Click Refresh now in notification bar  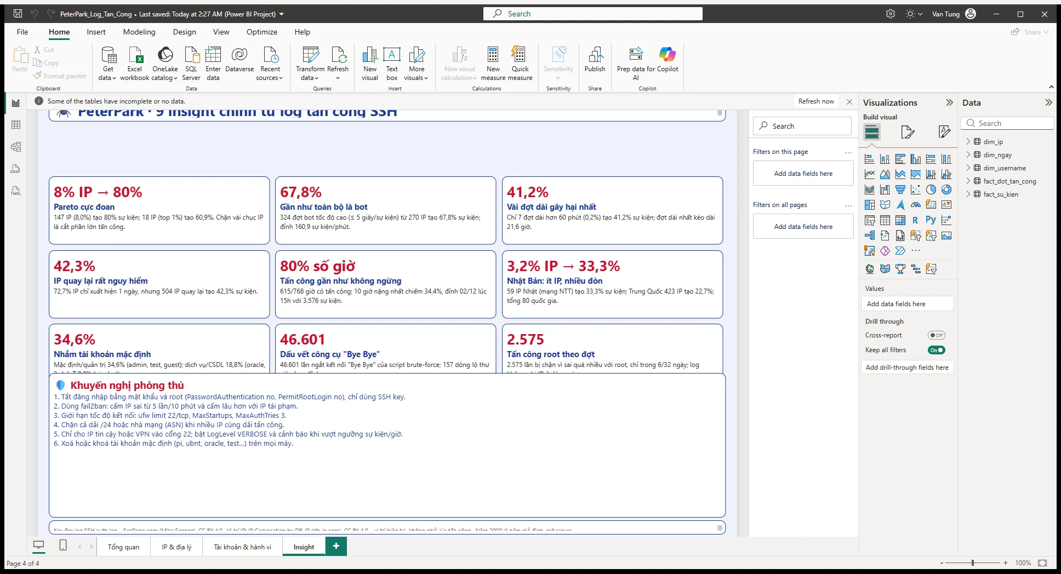(x=816, y=101)
